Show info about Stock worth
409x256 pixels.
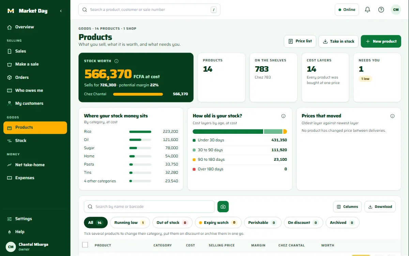116,61
